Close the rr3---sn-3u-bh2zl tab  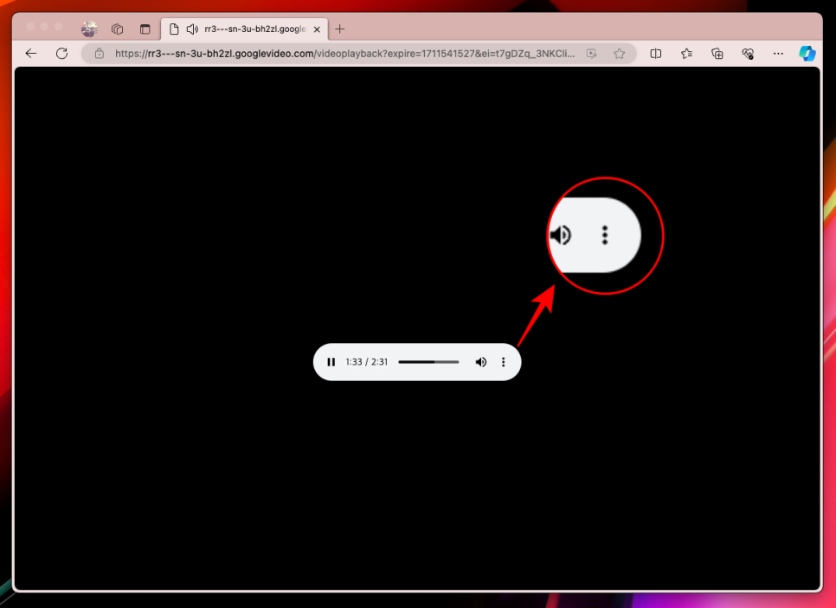pos(317,29)
